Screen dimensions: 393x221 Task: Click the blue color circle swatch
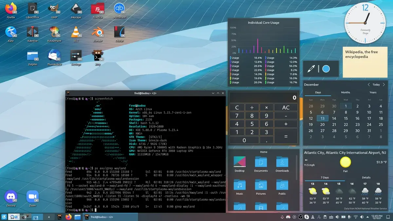326,69
